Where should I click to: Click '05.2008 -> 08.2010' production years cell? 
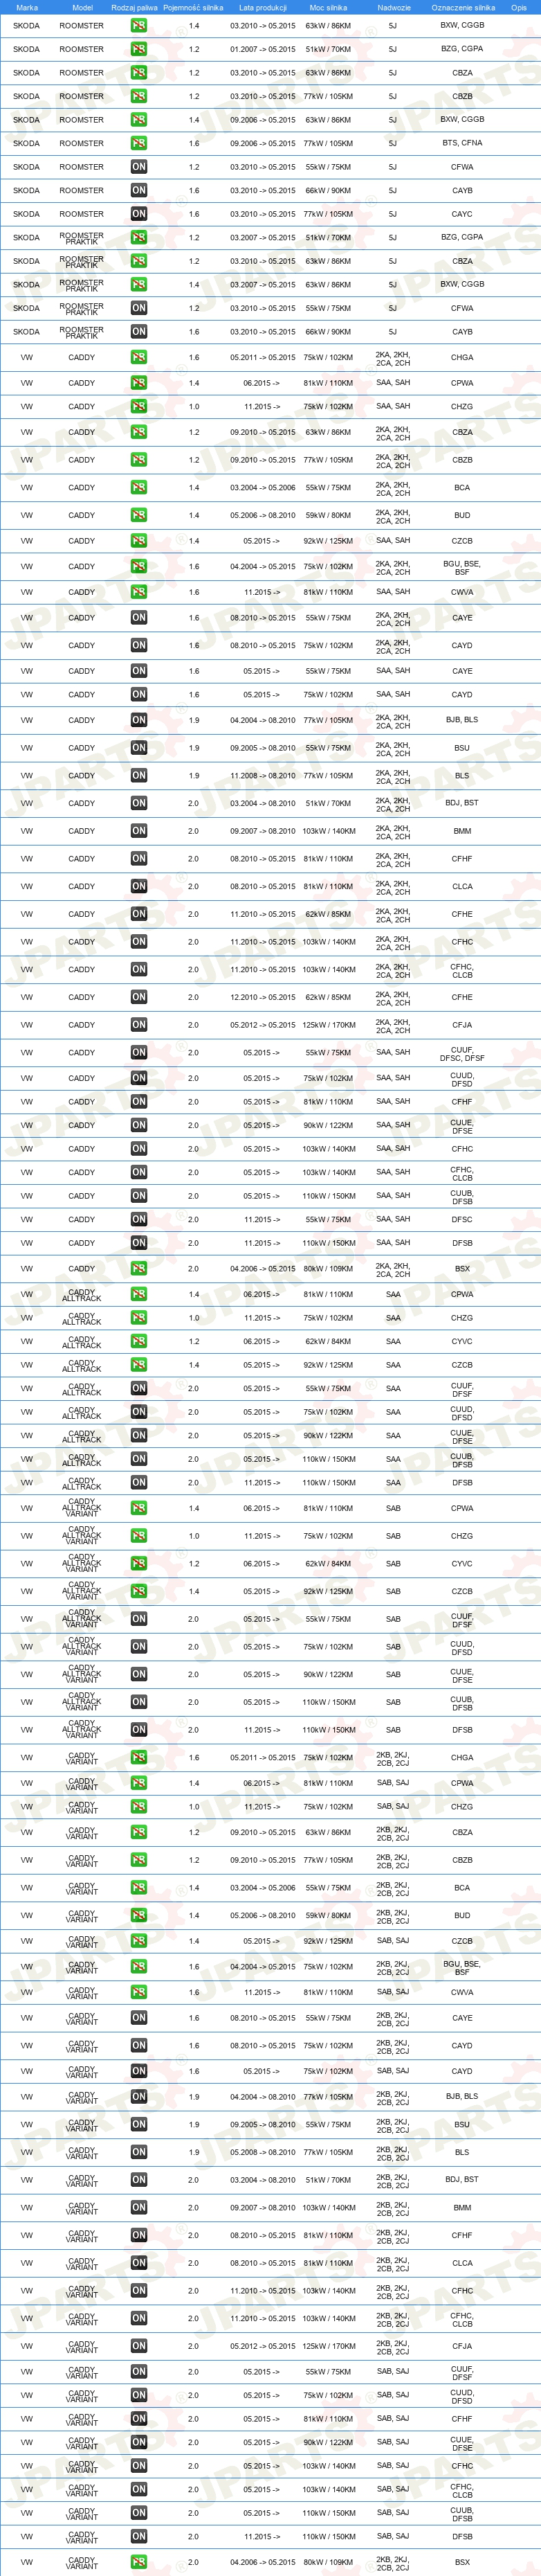coord(262,2152)
